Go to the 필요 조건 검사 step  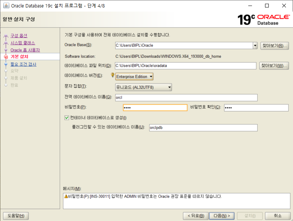point(23,64)
